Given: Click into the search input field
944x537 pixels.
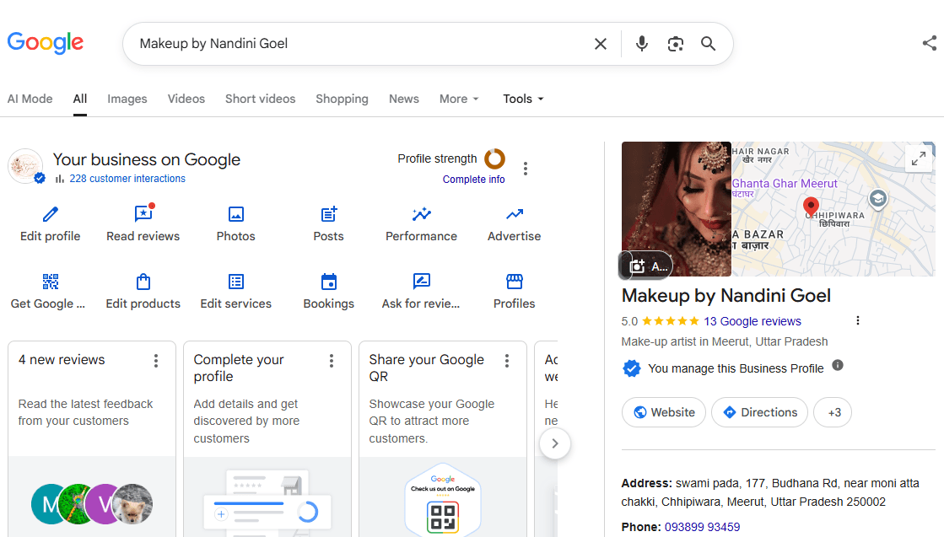Looking at the screenshot, I should point(361,44).
